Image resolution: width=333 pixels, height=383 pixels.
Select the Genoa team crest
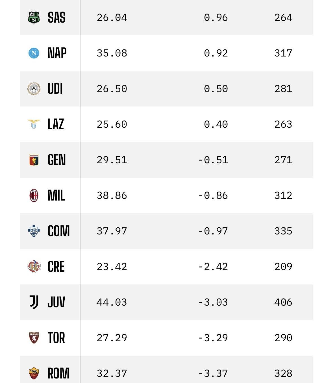point(34,160)
